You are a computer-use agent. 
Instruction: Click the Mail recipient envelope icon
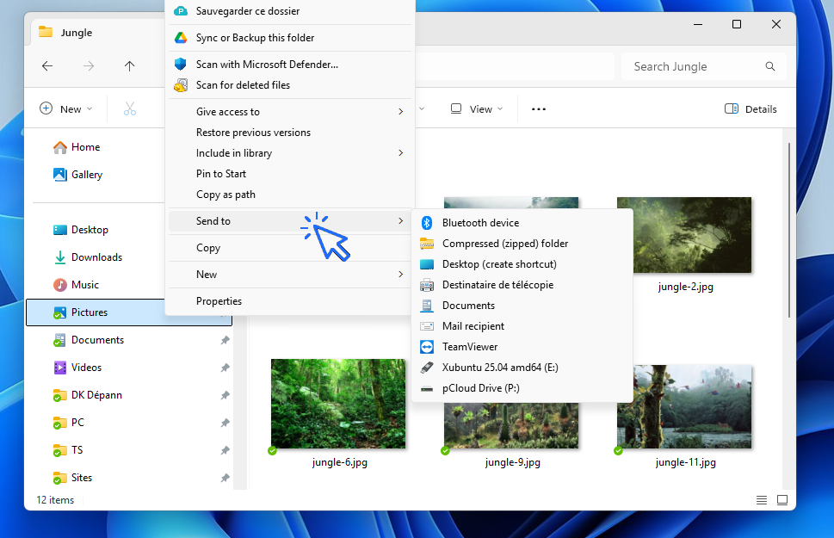click(x=427, y=326)
